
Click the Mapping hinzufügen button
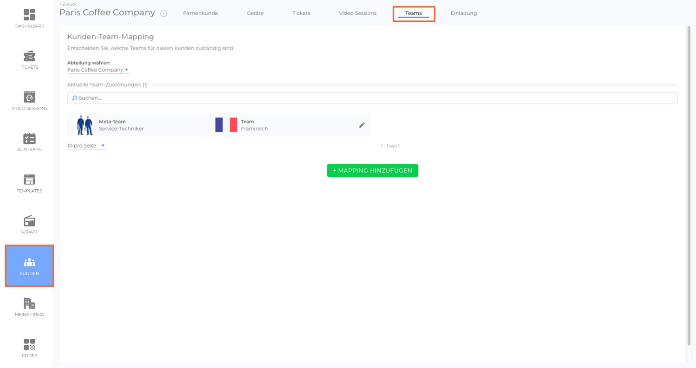pyautogui.click(x=372, y=170)
